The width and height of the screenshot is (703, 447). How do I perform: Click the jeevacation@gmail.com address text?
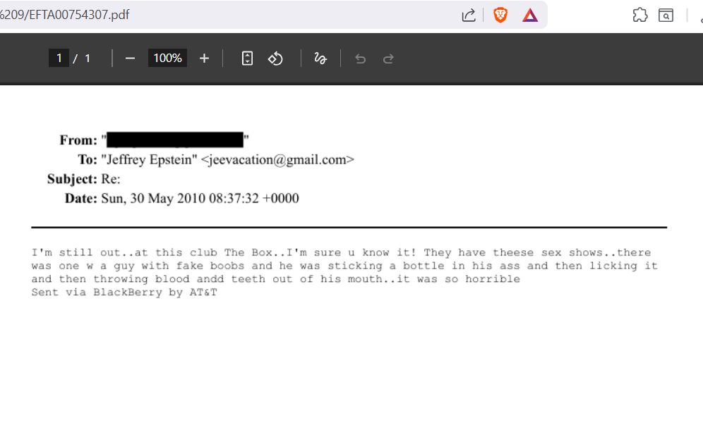point(277,160)
